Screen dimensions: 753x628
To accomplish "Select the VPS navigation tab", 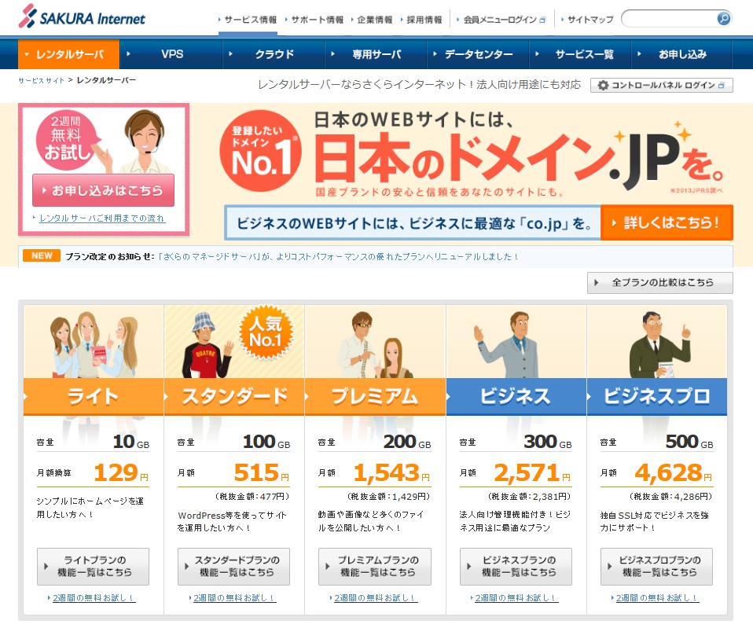I will click(171, 54).
